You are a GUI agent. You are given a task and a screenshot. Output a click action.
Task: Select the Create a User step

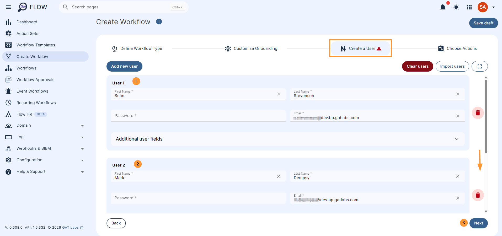pos(360,48)
